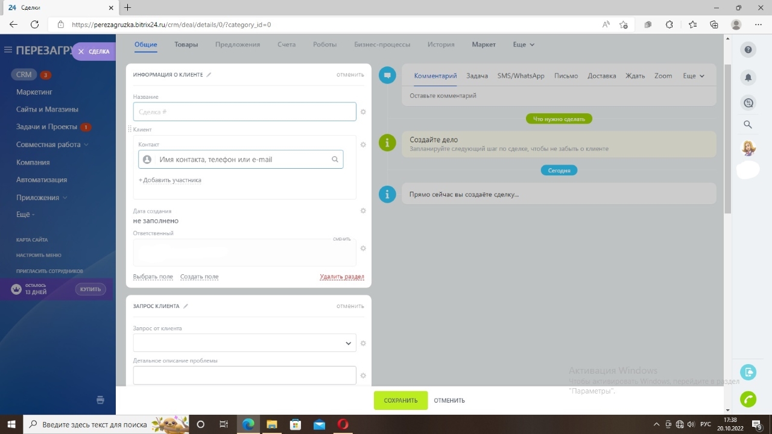Click the printer icon in left sidebar
This screenshot has height=434, width=772.
[100, 400]
